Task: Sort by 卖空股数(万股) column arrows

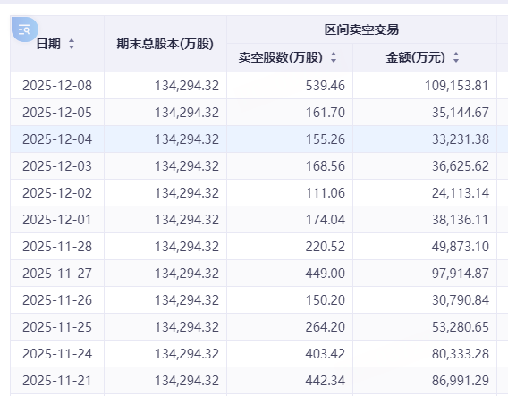Action: (334, 57)
